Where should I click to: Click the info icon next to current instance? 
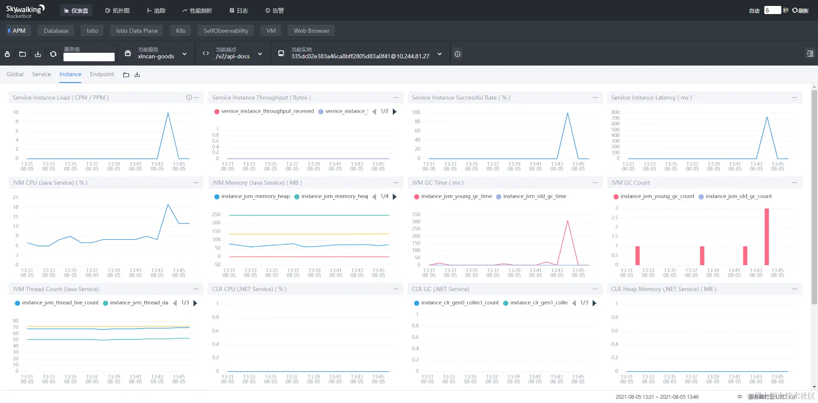(458, 54)
